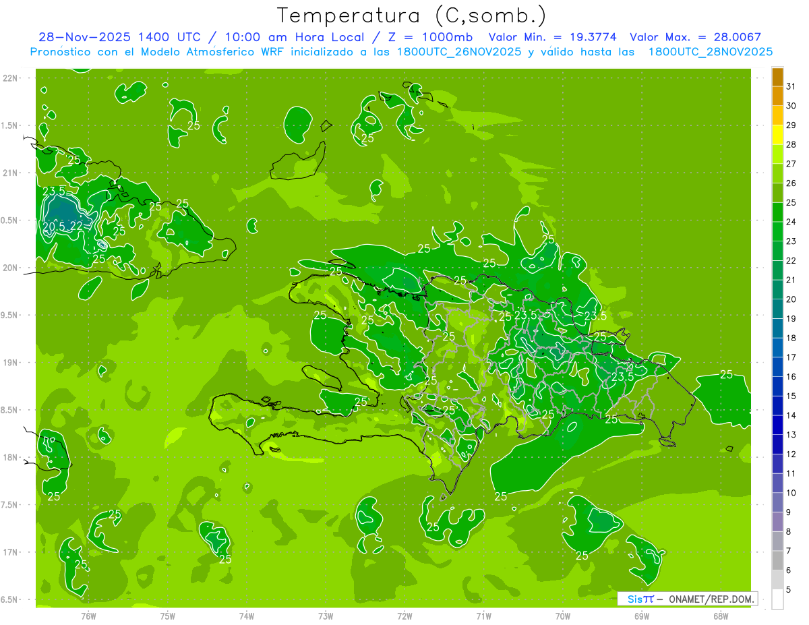
Task: Click the '1800UTC_28NOV2025' validity time text
Action: pyautogui.click(x=711, y=52)
